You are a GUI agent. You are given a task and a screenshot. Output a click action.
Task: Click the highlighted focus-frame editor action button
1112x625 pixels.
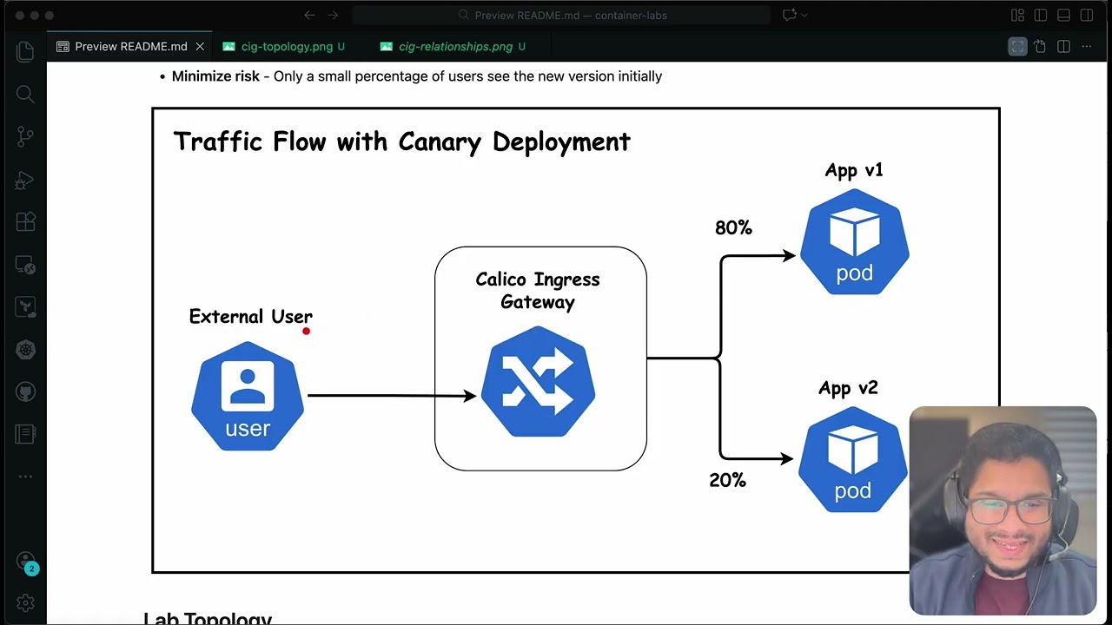[x=1017, y=47]
